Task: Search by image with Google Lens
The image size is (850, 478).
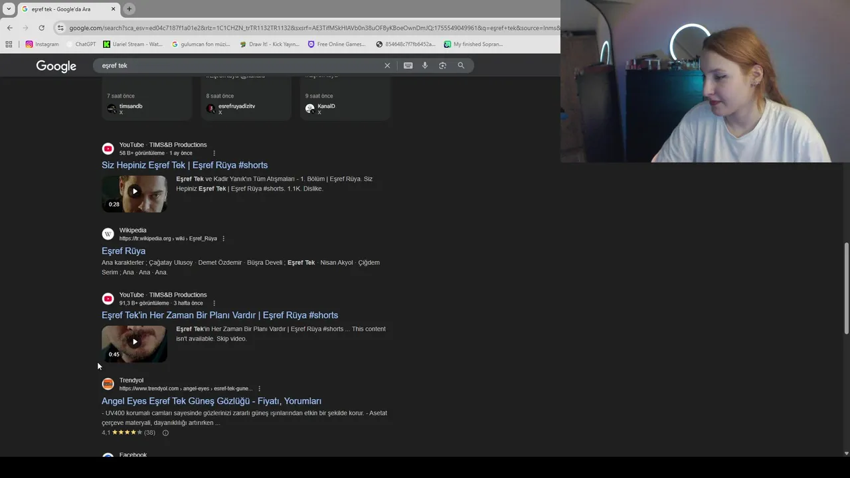Action: click(x=442, y=66)
